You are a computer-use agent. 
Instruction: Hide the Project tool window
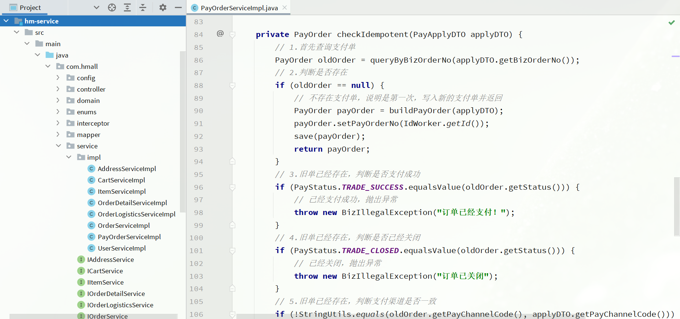(x=178, y=7)
